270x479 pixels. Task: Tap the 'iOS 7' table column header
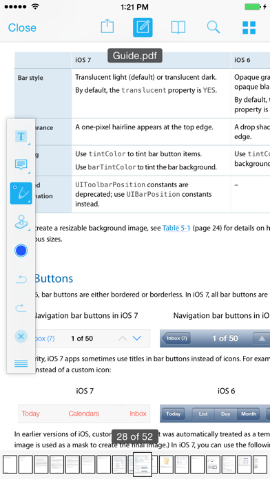tap(83, 60)
